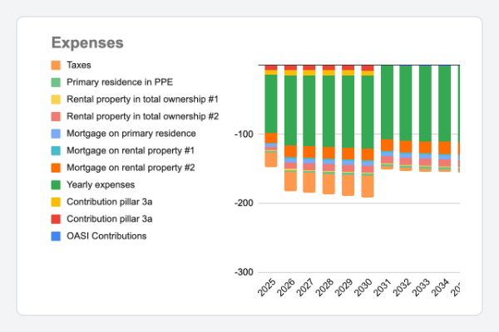Click the yellow Contribution pillar 3a swatch
The height and width of the screenshot is (332, 499).
(x=56, y=202)
